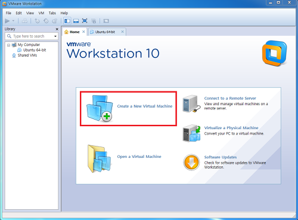Click the VMware Workstation title bar icon
The height and width of the screenshot is (220, 298).
(x=4, y=4)
